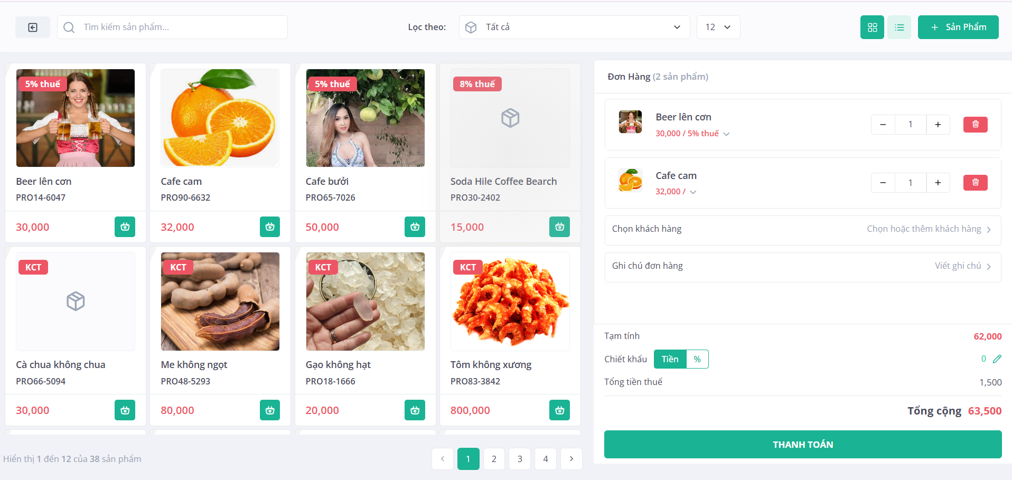The height and width of the screenshot is (480, 1012).
Task: Delete Beer lên cơn from order
Action: tap(976, 124)
